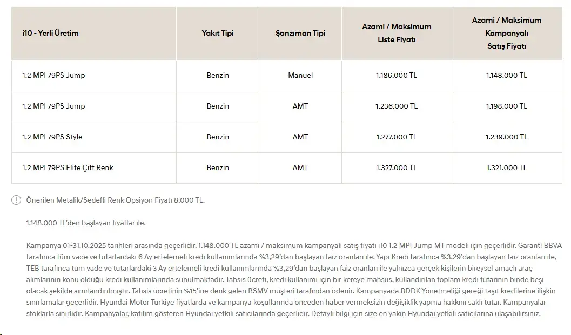Click the 1.148.000 TL campaign price cell
Viewport: 571px width, 335px height.
click(x=507, y=76)
